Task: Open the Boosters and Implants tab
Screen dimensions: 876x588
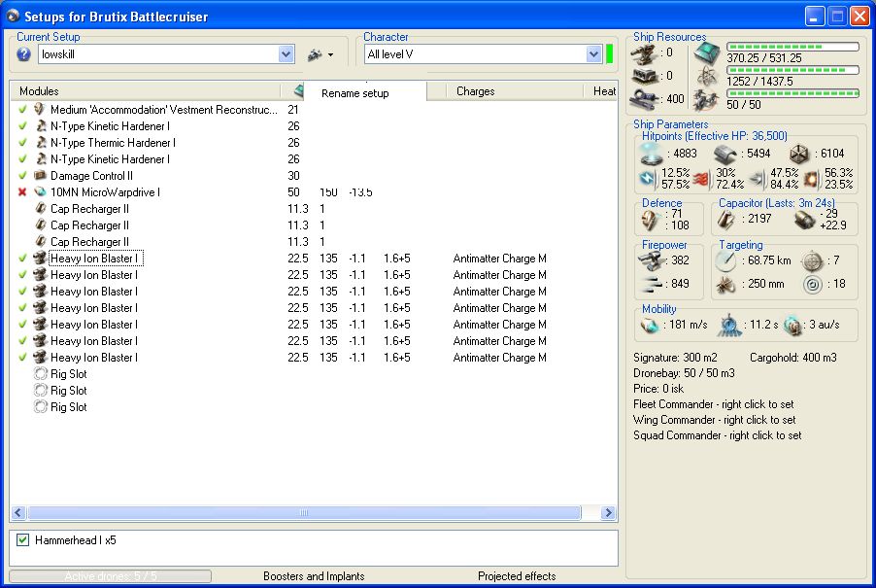Action: [314, 576]
